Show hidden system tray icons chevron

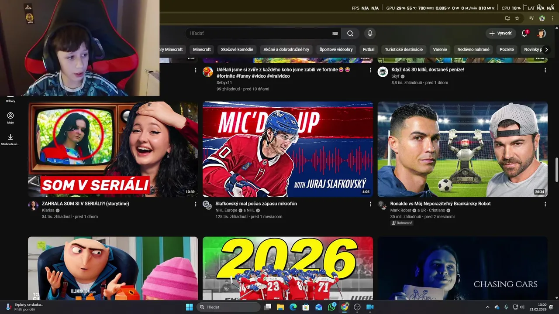click(x=488, y=307)
